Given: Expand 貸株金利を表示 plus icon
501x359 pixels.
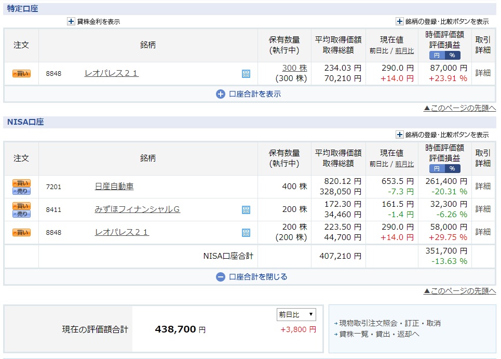Looking at the screenshot, I should click(x=71, y=21).
